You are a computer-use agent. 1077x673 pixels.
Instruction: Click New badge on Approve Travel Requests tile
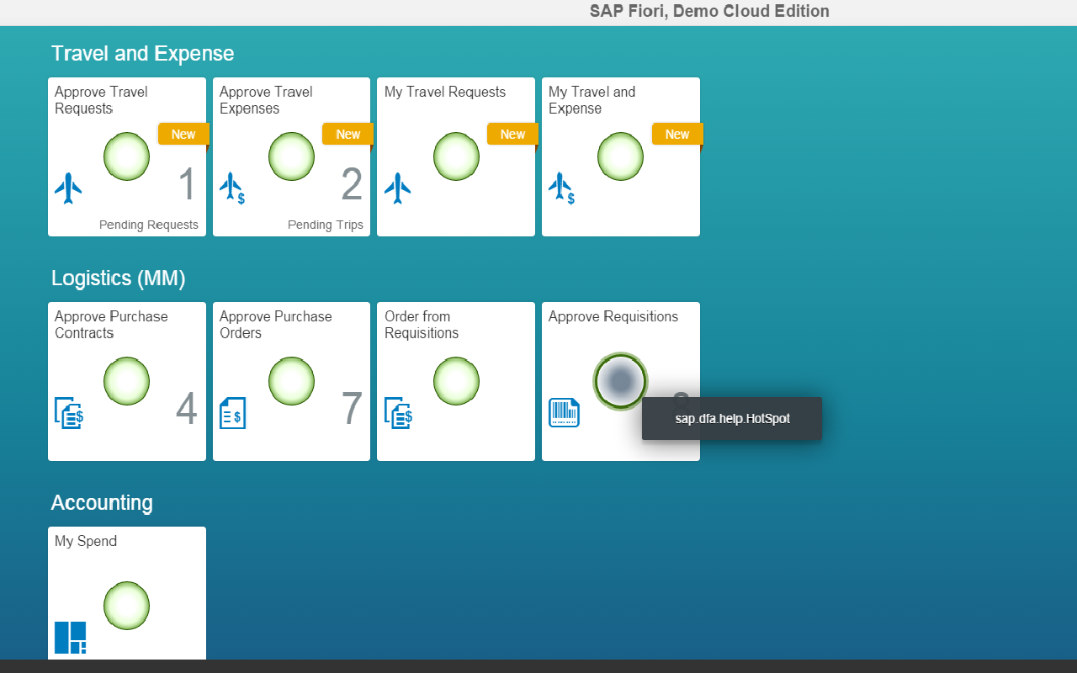(183, 134)
